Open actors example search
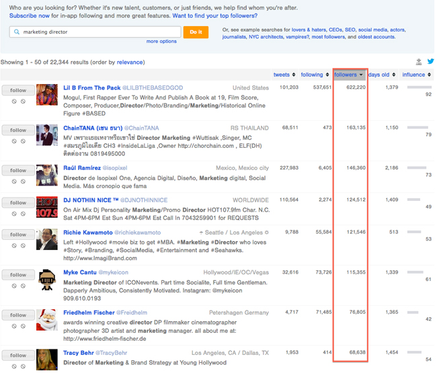 point(397,30)
